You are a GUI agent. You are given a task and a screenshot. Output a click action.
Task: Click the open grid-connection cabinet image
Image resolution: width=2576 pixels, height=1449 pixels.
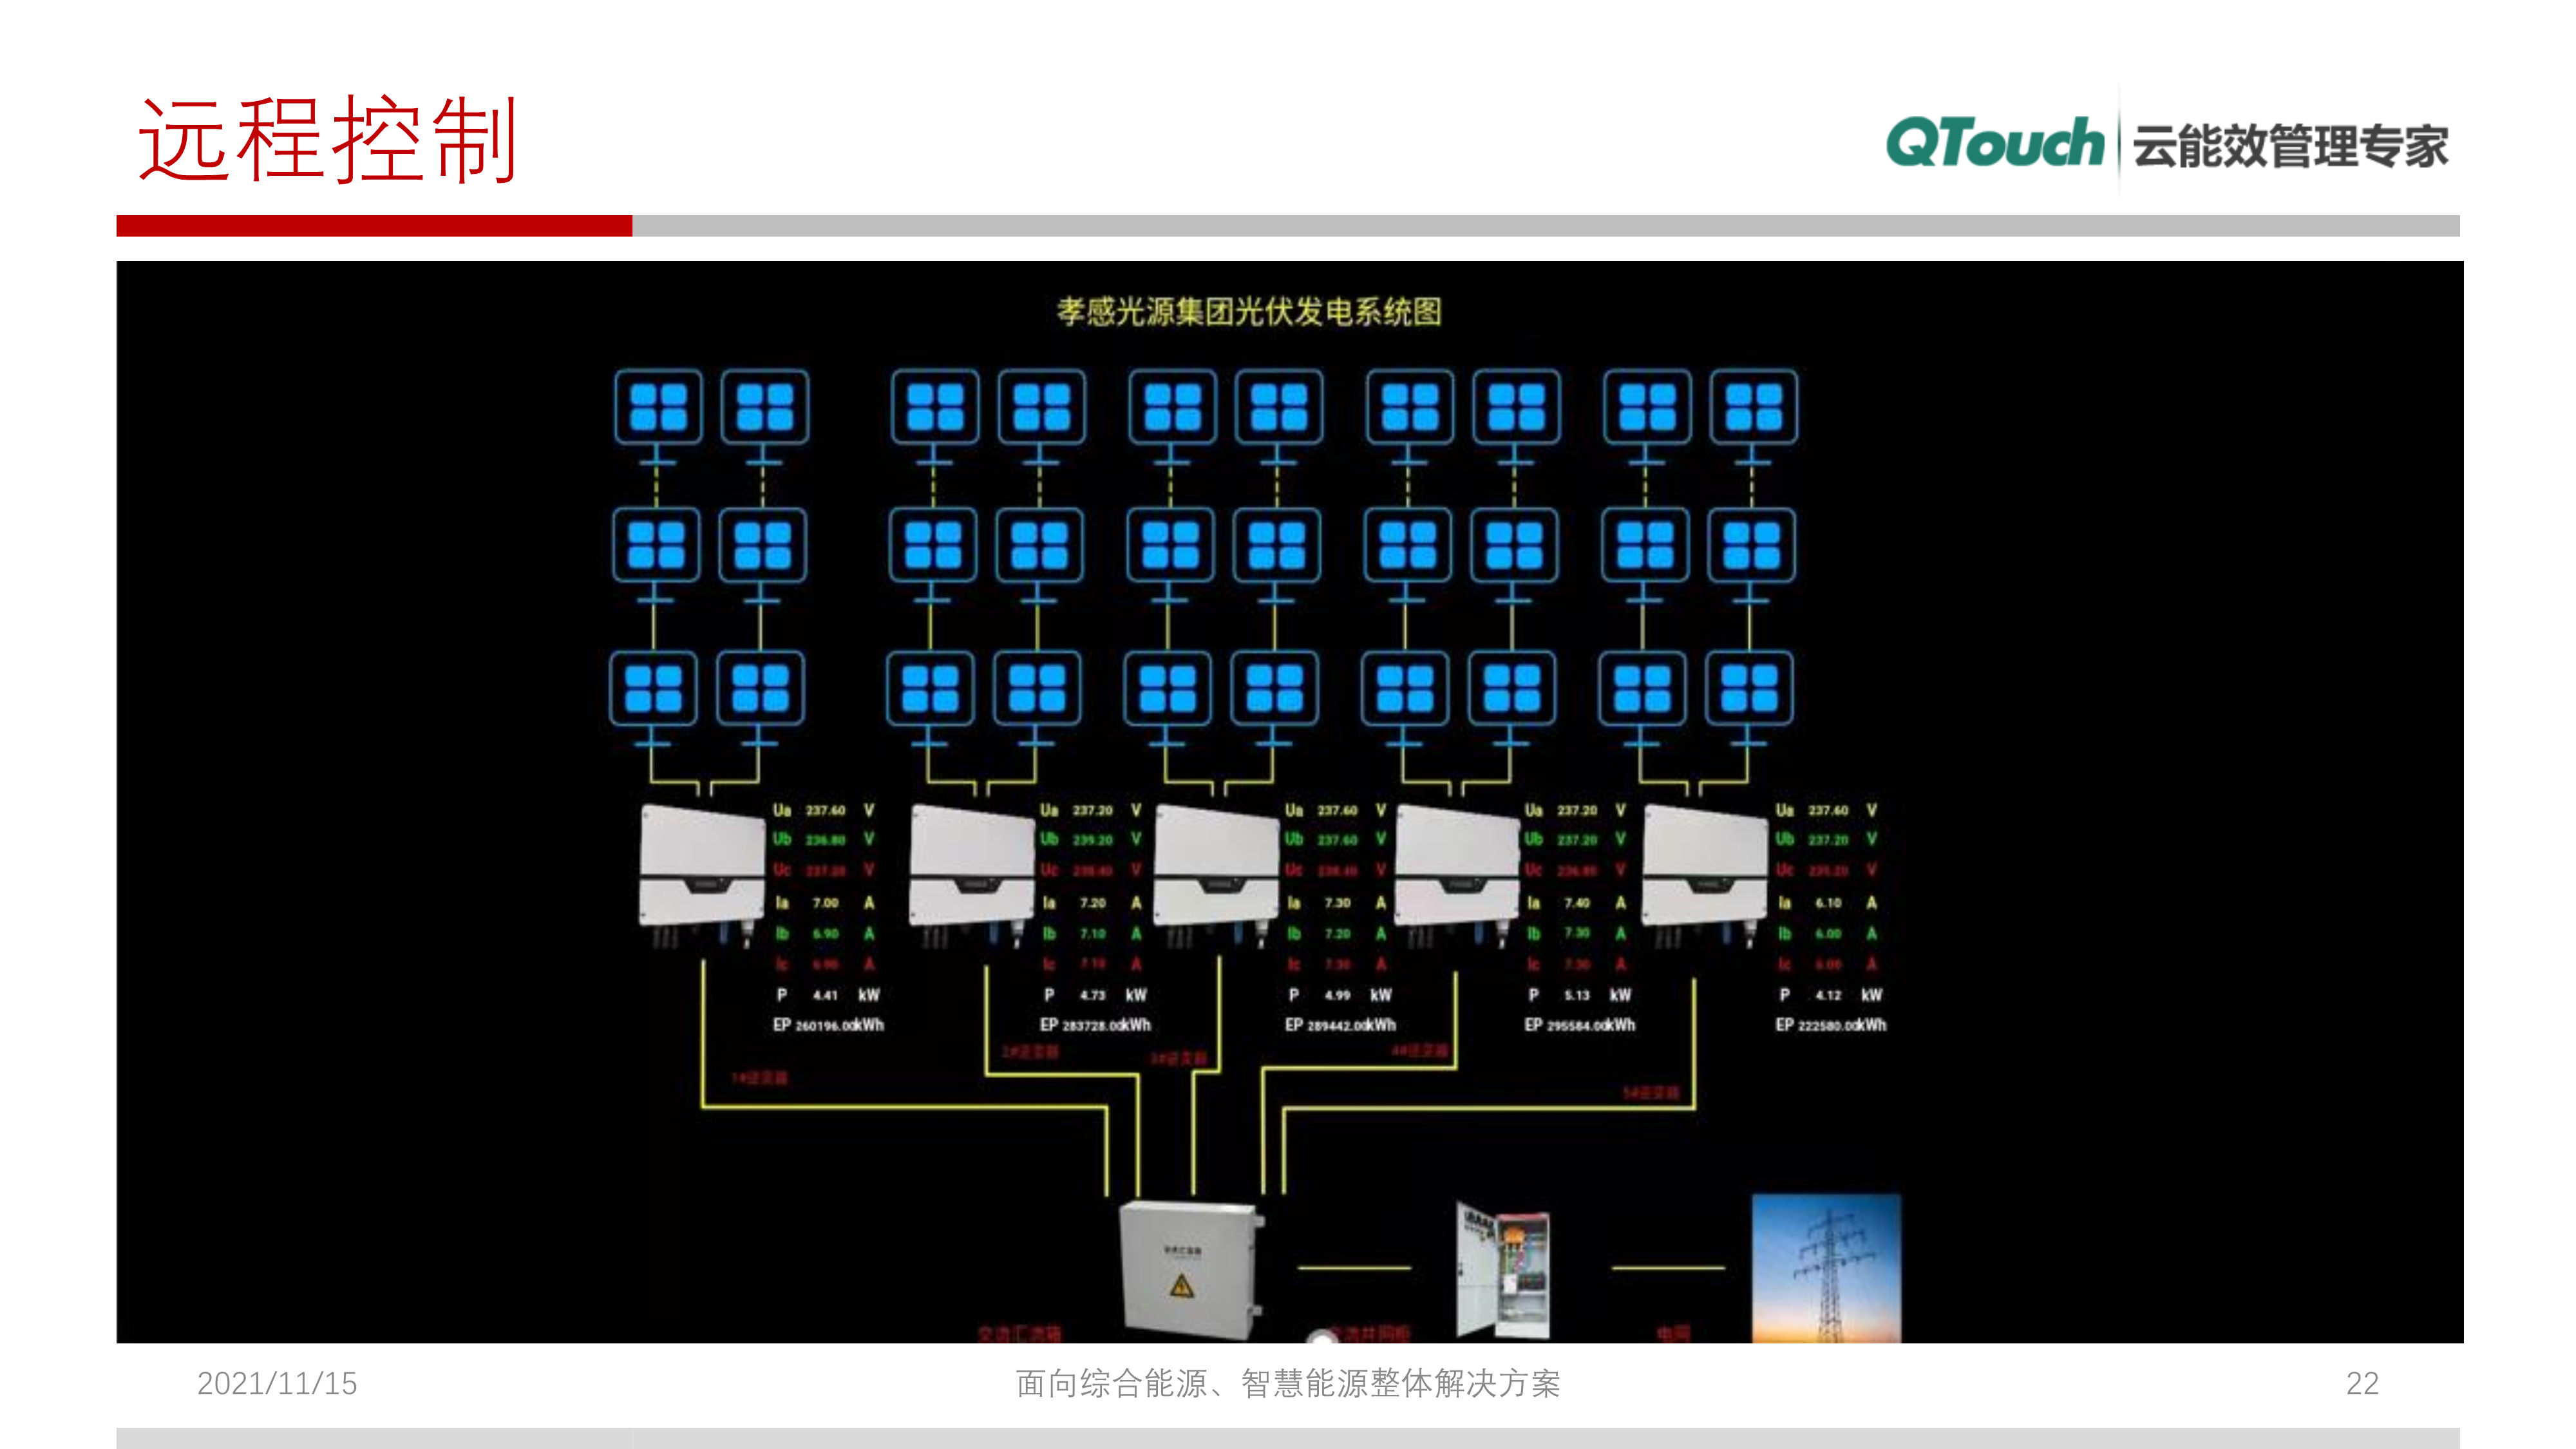coord(1503,1271)
